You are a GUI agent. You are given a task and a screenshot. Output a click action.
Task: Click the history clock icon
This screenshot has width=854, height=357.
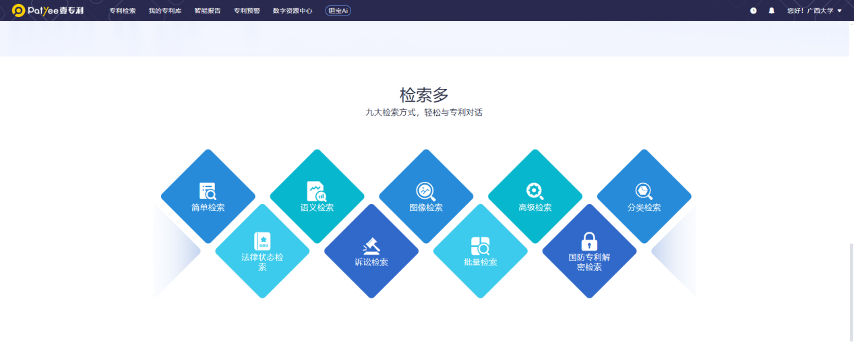click(x=754, y=11)
